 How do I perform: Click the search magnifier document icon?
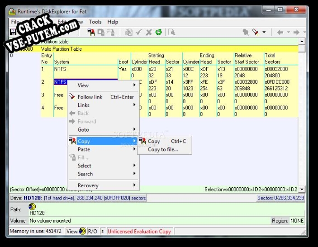coord(171,32)
